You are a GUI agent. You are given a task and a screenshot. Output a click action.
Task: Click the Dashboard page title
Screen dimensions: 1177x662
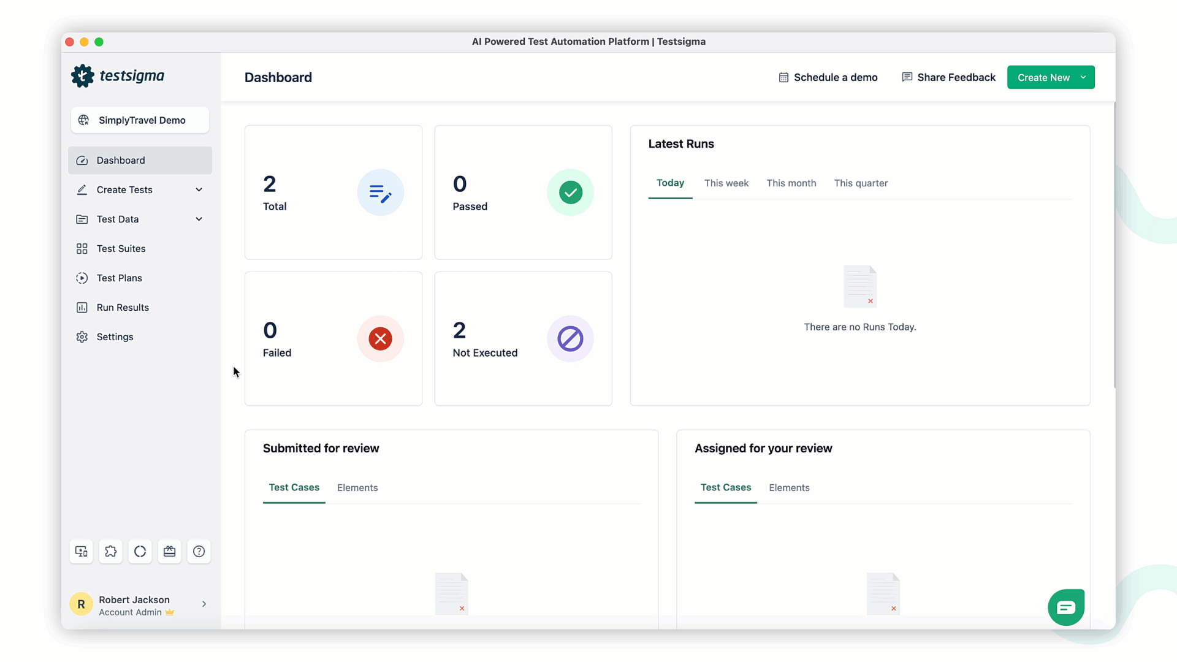click(278, 78)
